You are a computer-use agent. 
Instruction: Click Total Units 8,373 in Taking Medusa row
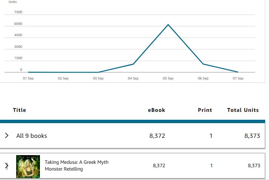click(x=254, y=166)
